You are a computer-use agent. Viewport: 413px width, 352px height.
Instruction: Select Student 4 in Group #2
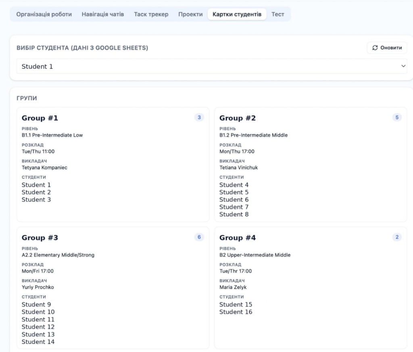click(234, 185)
